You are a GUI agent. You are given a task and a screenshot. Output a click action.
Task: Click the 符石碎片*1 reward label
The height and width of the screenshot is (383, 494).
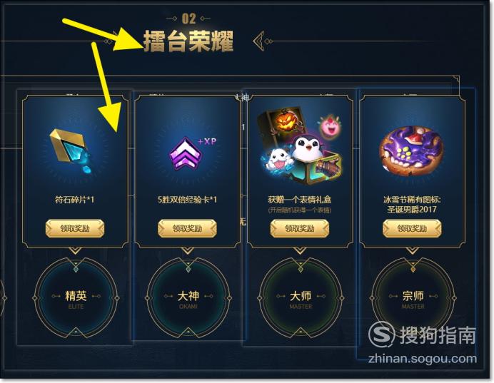pyautogui.click(x=75, y=200)
